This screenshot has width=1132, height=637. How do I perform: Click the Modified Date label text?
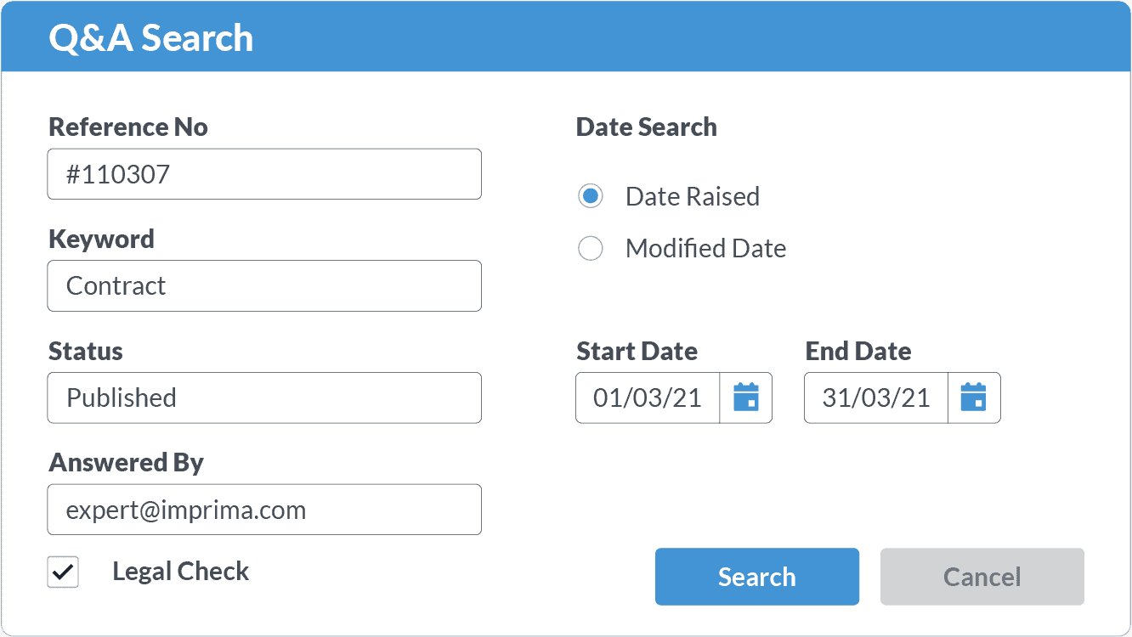[x=705, y=248]
